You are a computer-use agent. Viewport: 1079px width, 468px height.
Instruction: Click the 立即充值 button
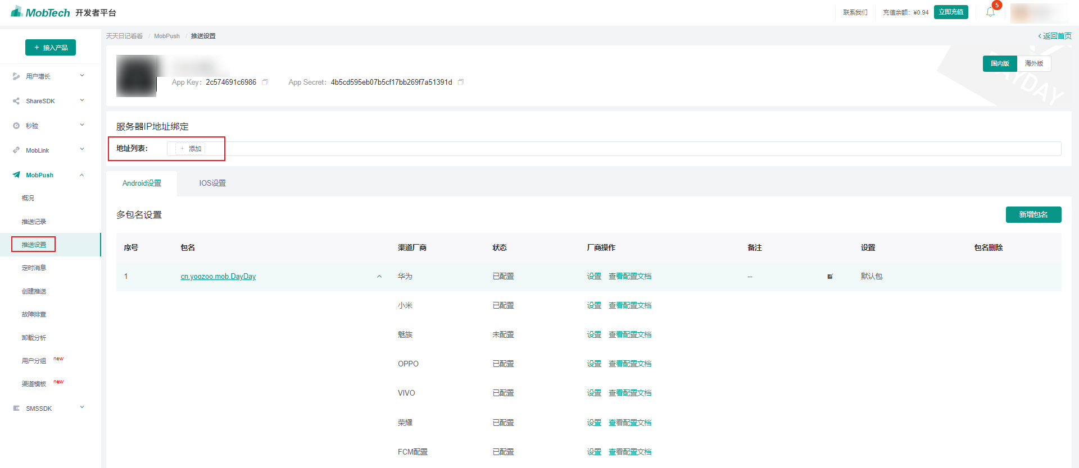coord(951,12)
